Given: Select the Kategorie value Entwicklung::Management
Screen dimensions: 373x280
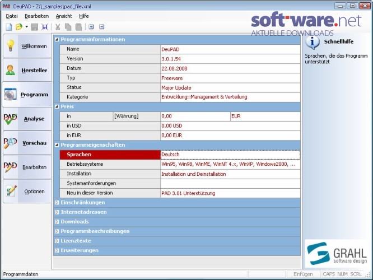Looking at the screenshot, I should coord(230,97).
